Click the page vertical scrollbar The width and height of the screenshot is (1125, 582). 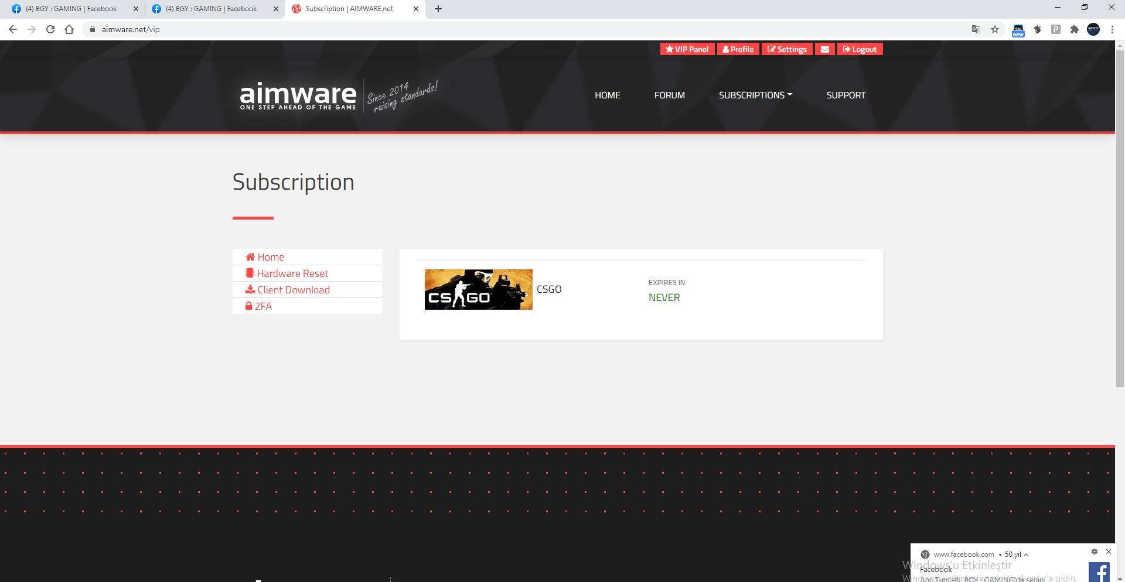(1120, 218)
